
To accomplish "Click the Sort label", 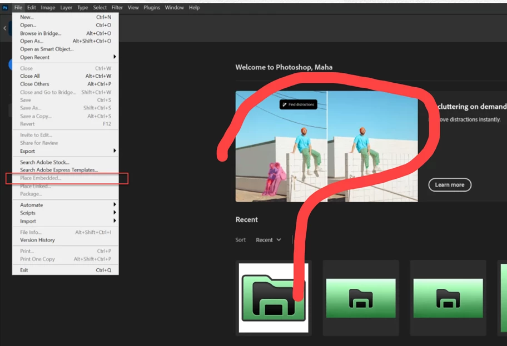I will point(241,240).
